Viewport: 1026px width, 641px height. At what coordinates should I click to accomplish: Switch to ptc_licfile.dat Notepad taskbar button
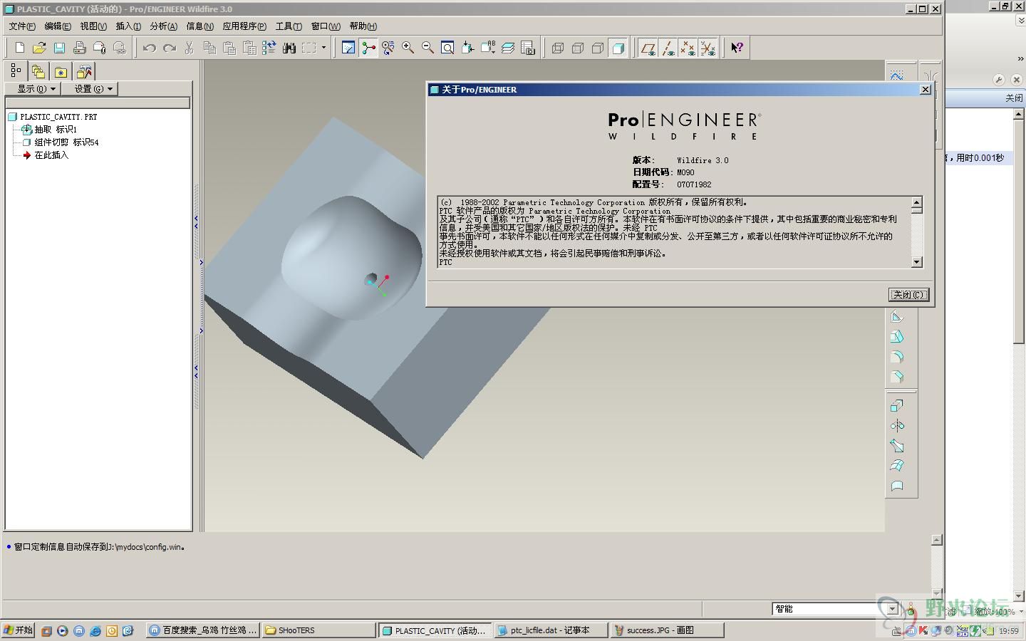click(551, 630)
